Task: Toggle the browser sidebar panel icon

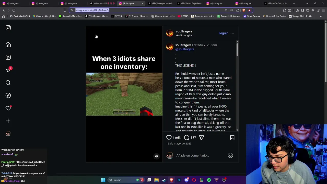Action: (303, 10)
